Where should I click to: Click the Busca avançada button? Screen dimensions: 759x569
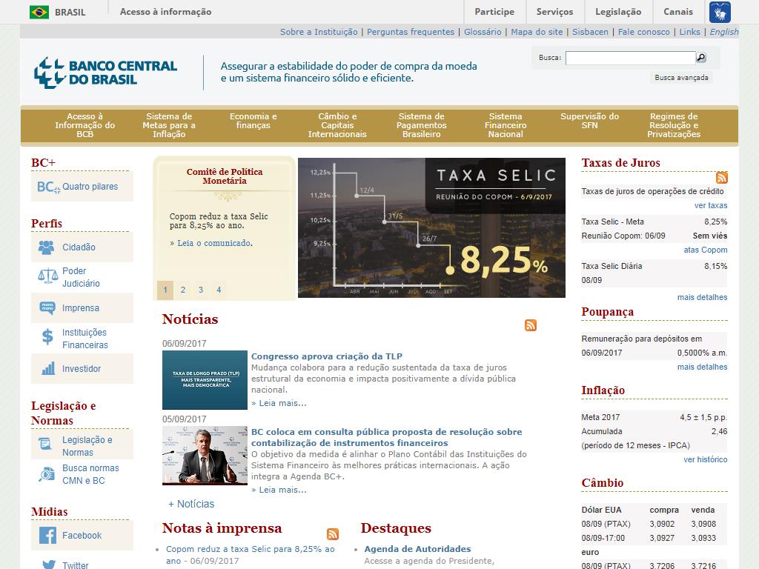tap(681, 77)
